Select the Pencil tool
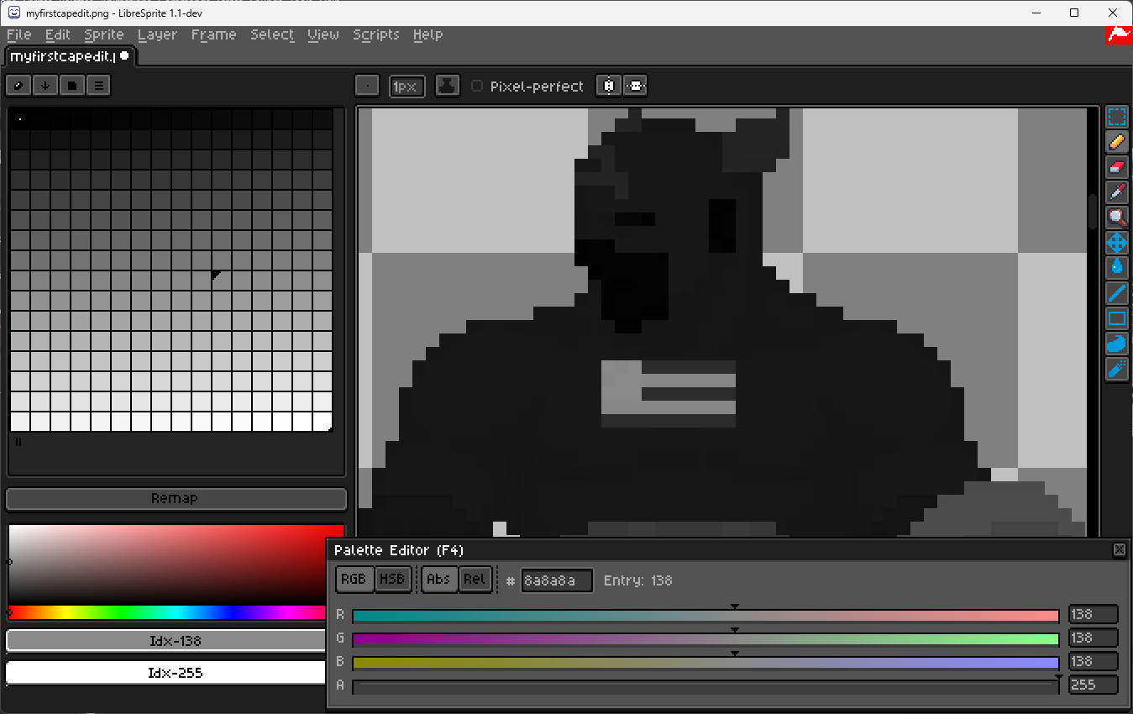The height and width of the screenshot is (714, 1133). (1116, 142)
